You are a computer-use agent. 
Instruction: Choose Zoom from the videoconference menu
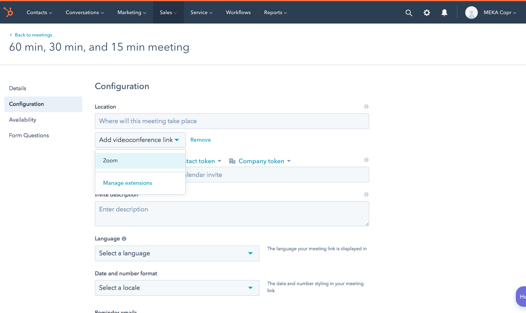(110, 160)
